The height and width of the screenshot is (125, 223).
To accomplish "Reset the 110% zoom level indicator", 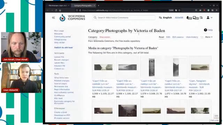I will tap(171, 10).
